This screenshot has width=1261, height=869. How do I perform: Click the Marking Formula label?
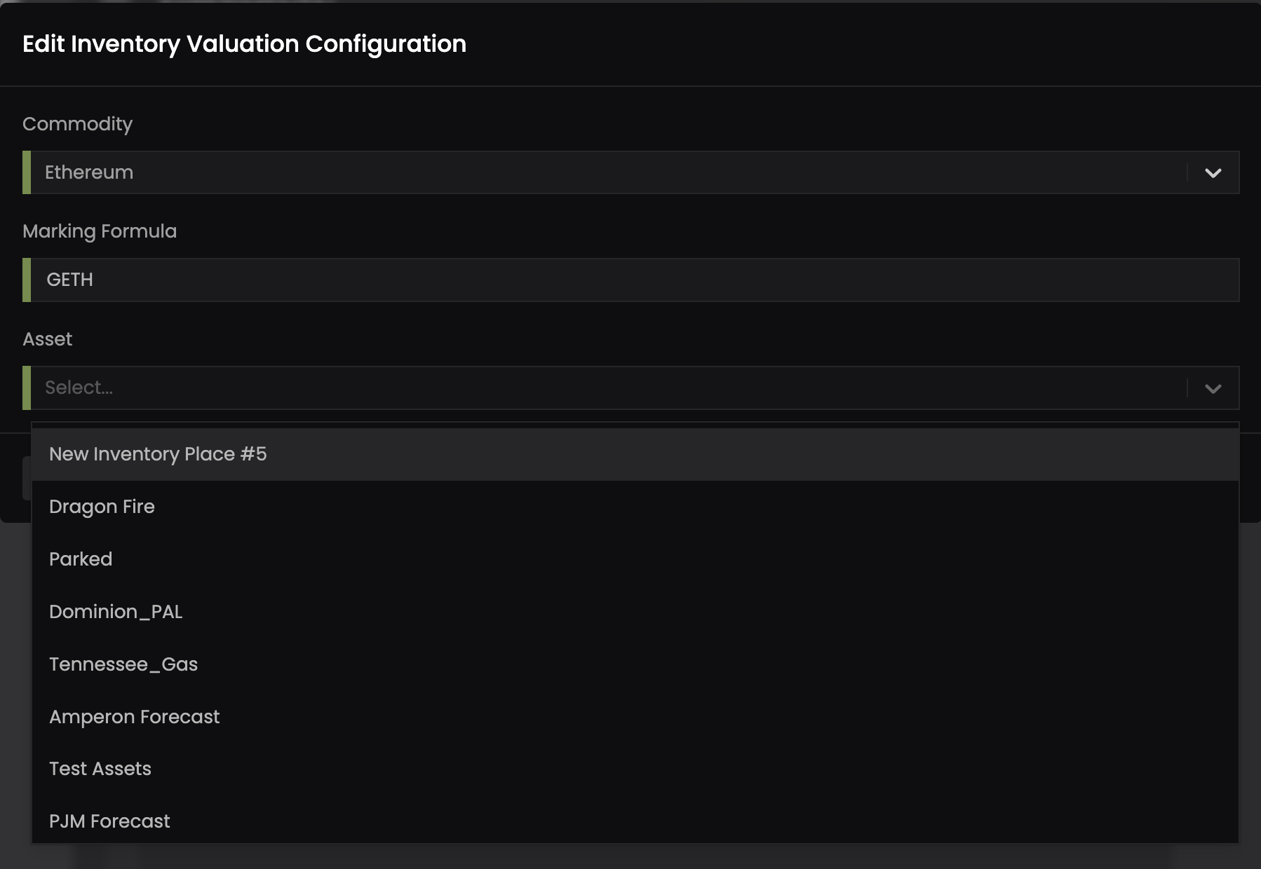click(100, 231)
